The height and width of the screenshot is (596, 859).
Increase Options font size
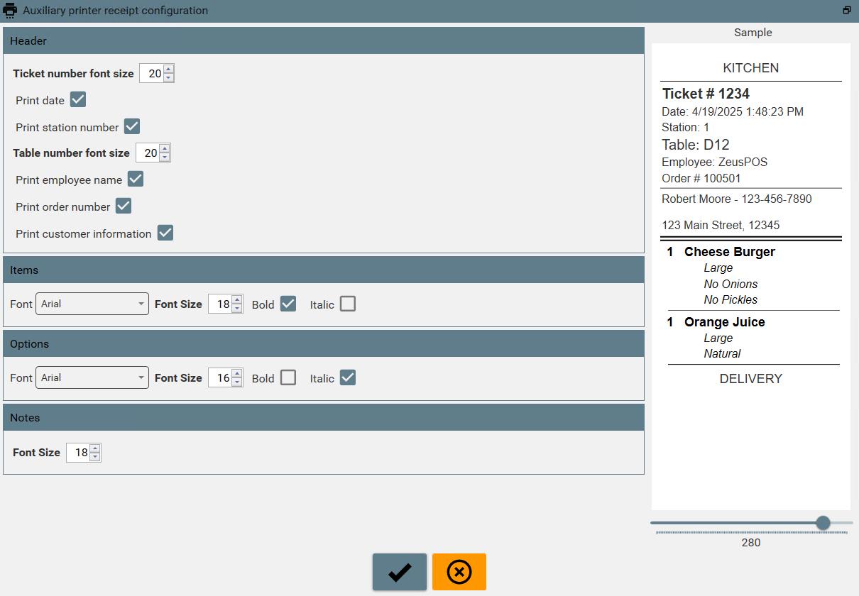tap(237, 373)
